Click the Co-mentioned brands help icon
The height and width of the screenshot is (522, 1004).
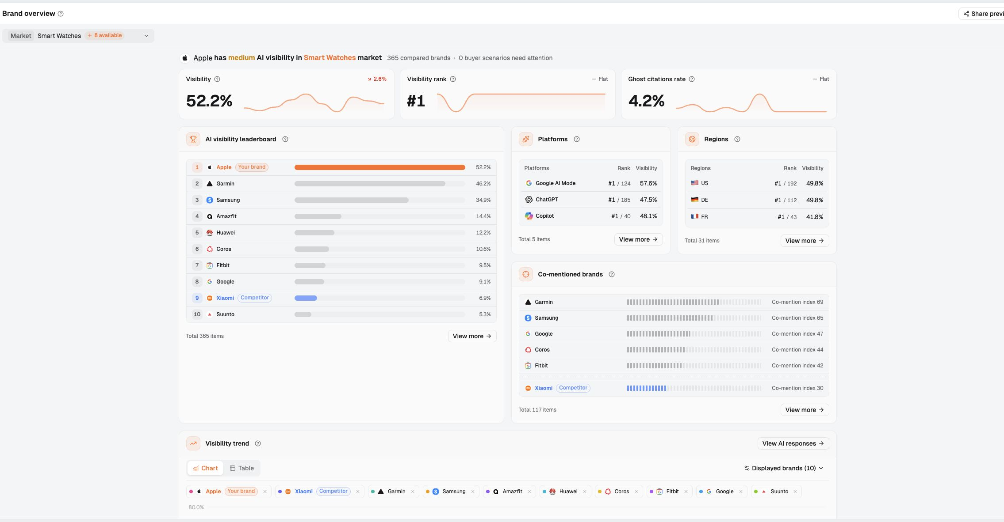pos(612,274)
